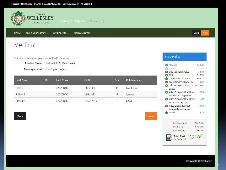The width and height of the screenshot is (226, 170).
Task: Click the My Benefits panel header
Action: pos(185,57)
